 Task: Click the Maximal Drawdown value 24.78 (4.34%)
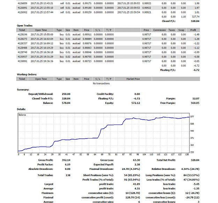coord(131,169)
